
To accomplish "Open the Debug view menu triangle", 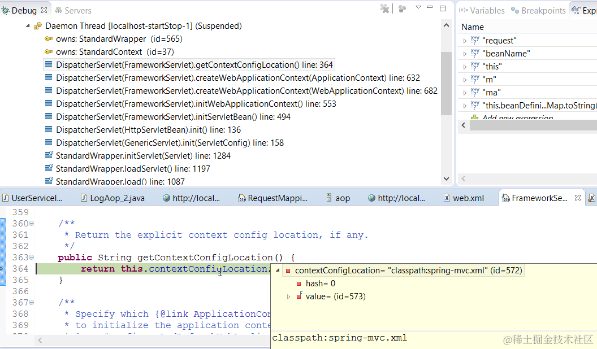I will point(418,7).
